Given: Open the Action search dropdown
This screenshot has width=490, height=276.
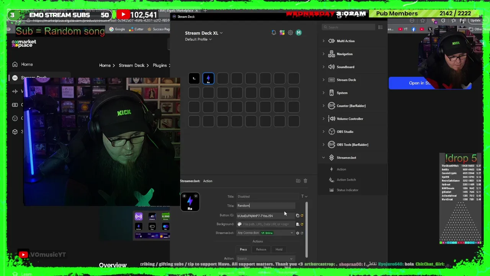Looking at the screenshot, I should point(265,259).
